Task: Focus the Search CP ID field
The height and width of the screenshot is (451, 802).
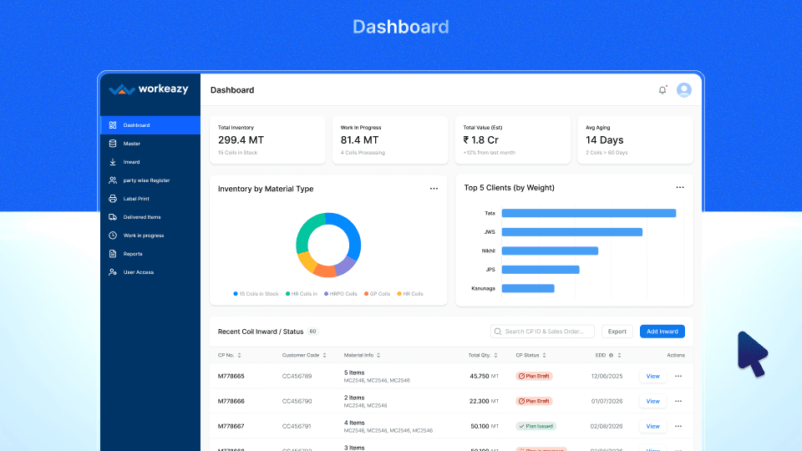Action: 542,332
